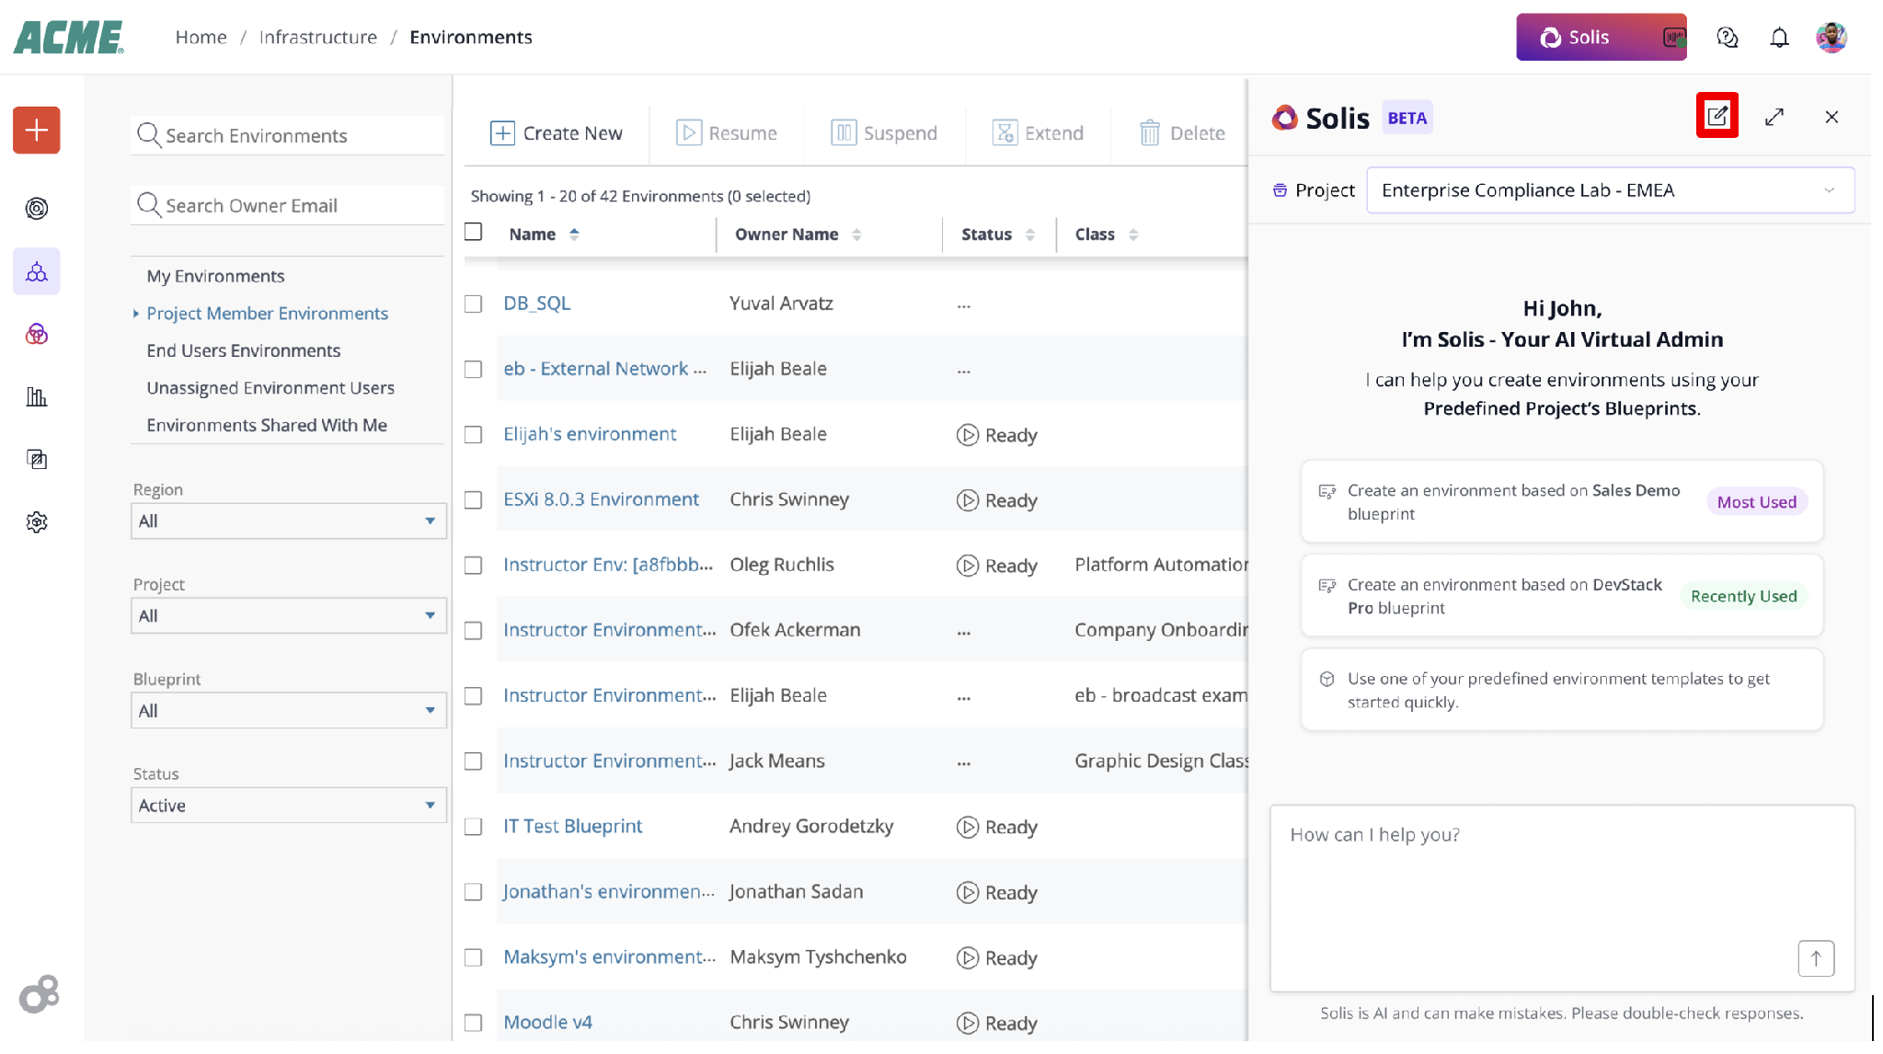Click the red plus add button in sidebar

[x=37, y=130]
